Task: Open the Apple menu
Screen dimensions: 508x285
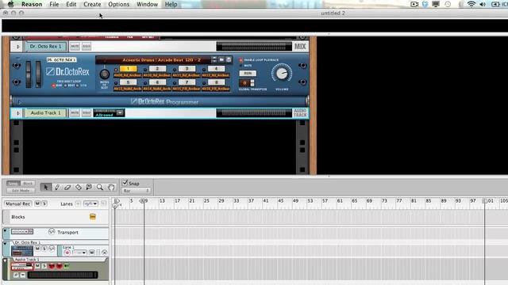Action: pos(10,4)
